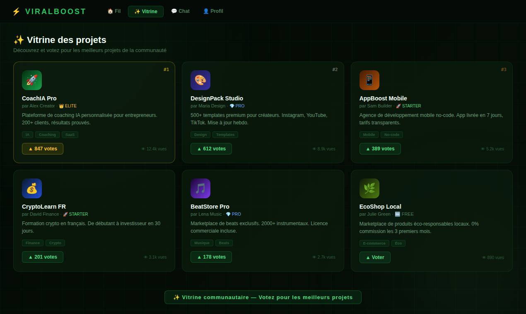Screen dimensions: 526x314
Task: Select the EcoShop Local leaf icon
Action: [x=369, y=188]
